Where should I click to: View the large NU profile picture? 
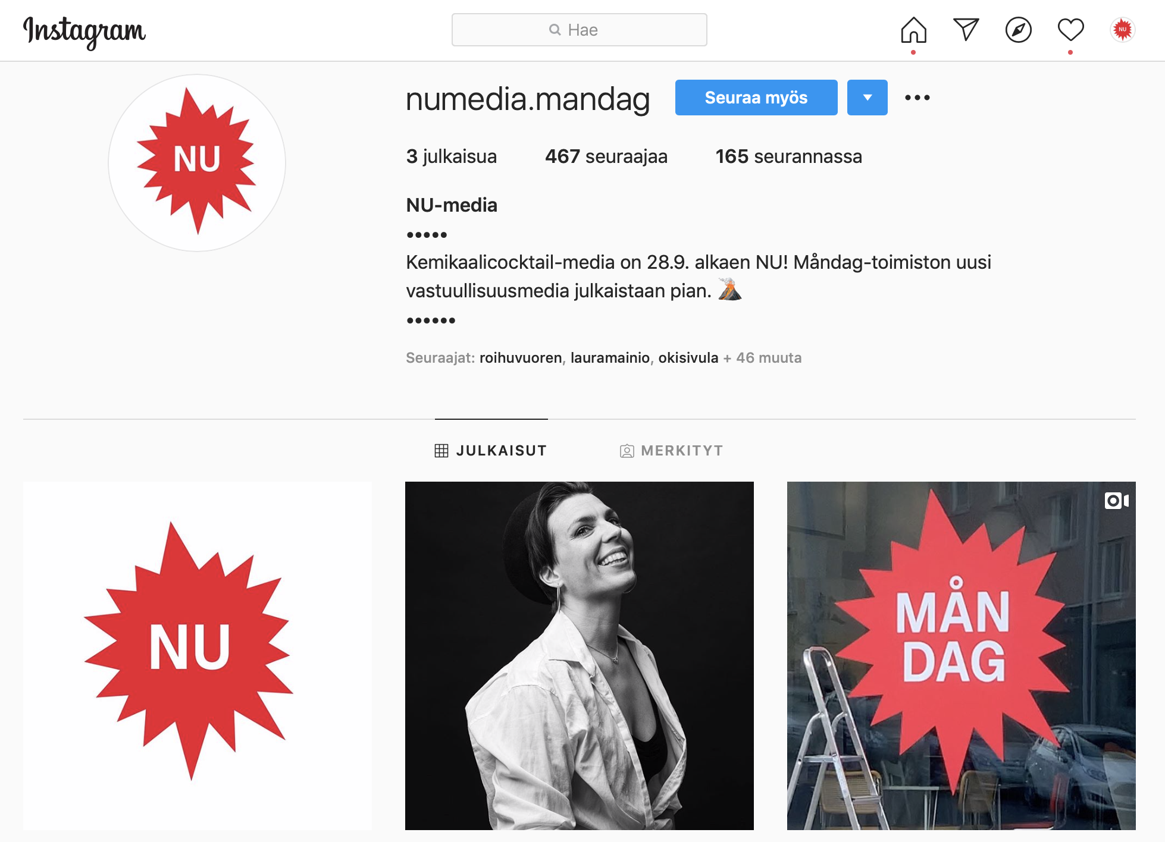197,163
